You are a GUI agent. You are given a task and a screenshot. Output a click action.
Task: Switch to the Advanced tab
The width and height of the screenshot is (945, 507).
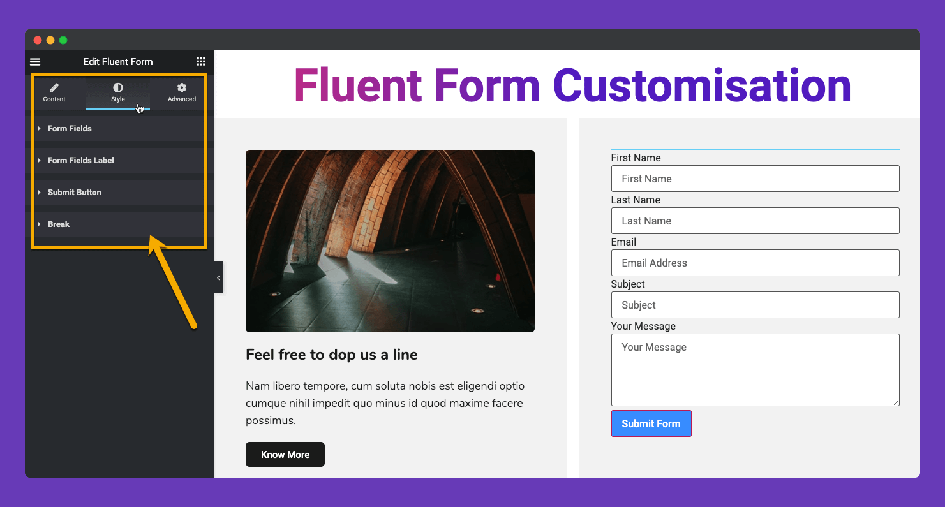pyautogui.click(x=182, y=92)
